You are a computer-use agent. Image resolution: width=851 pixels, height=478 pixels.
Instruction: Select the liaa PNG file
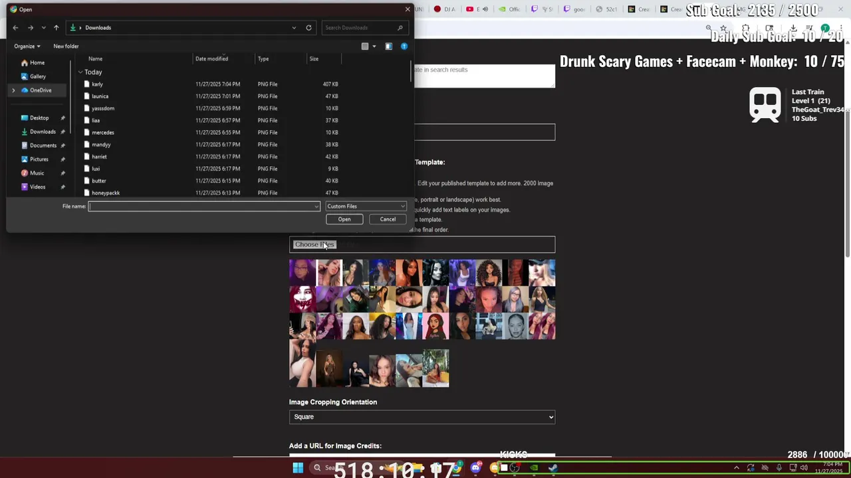[211, 121]
